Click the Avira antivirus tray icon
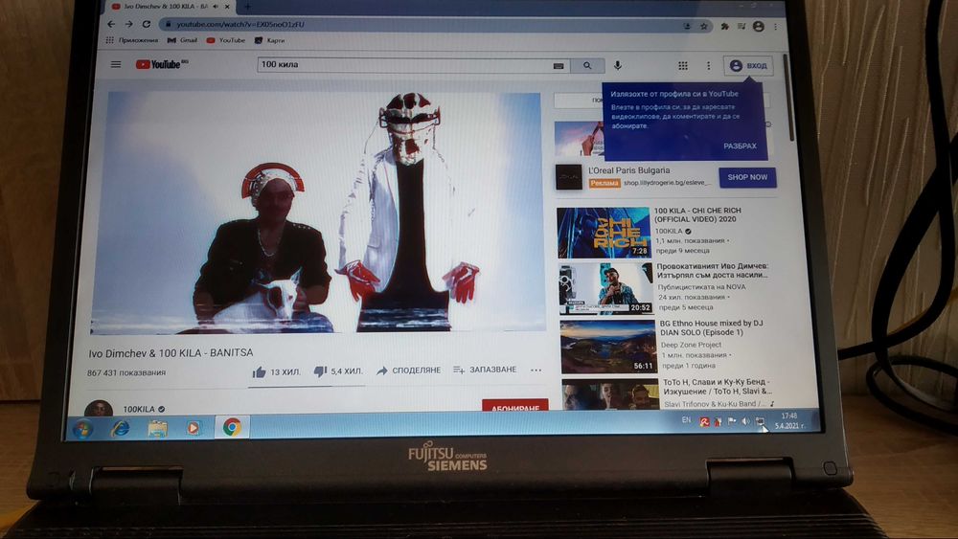Screen dimensions: 958x539 [704, 422]
